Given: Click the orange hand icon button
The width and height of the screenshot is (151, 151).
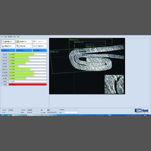Looking at the screenshot, I should click(8, 46).
